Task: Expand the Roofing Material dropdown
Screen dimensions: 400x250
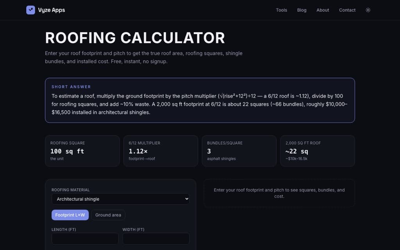Action: coord(120,199)
